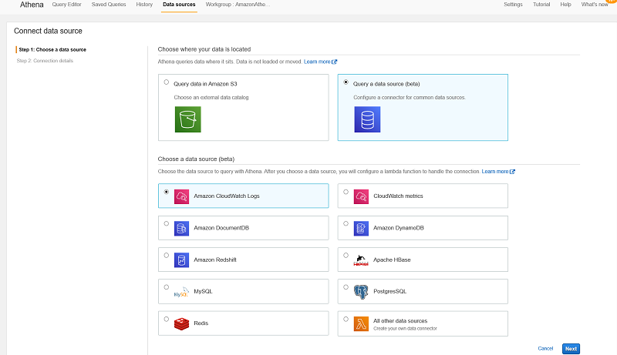Click the Redis cube logo
The image size is (617, 355).
point(181,323)
